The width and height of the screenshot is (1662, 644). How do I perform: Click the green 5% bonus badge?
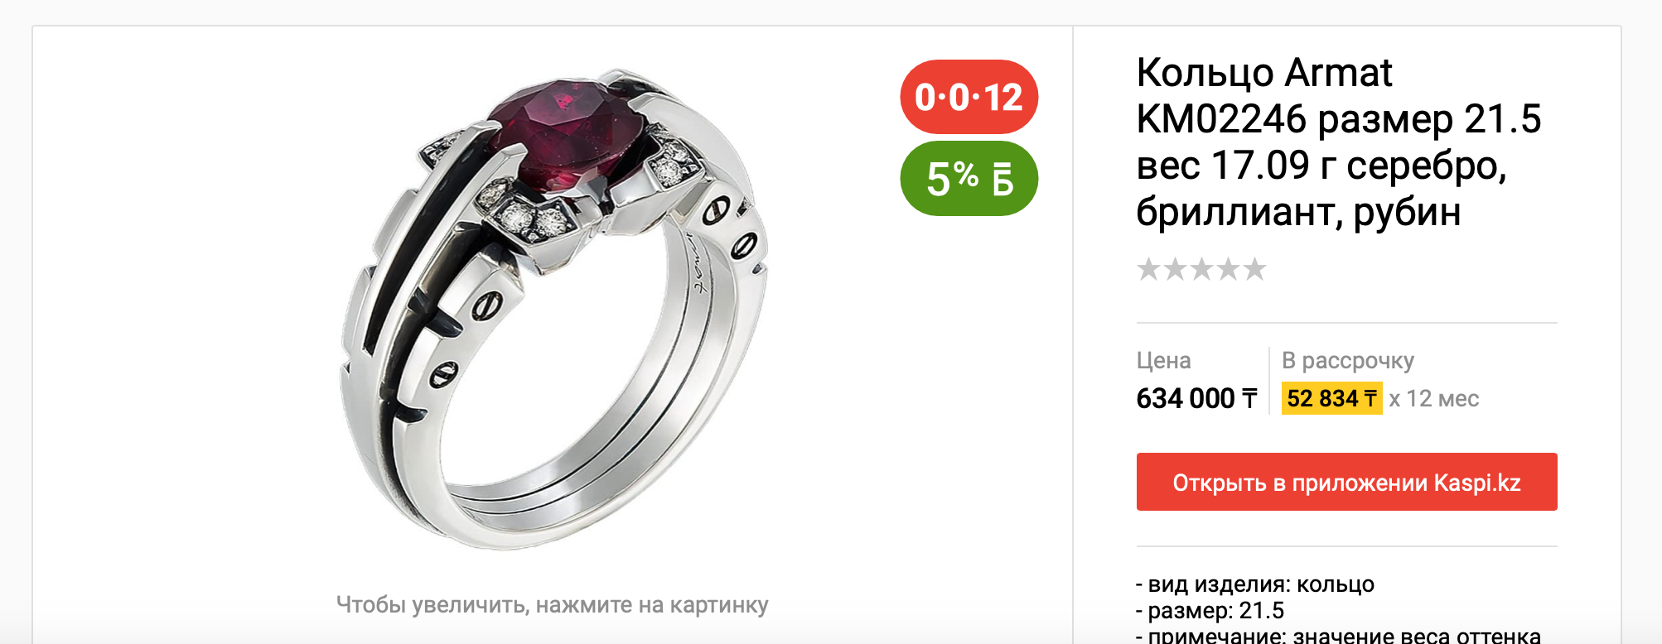point(969,179)
